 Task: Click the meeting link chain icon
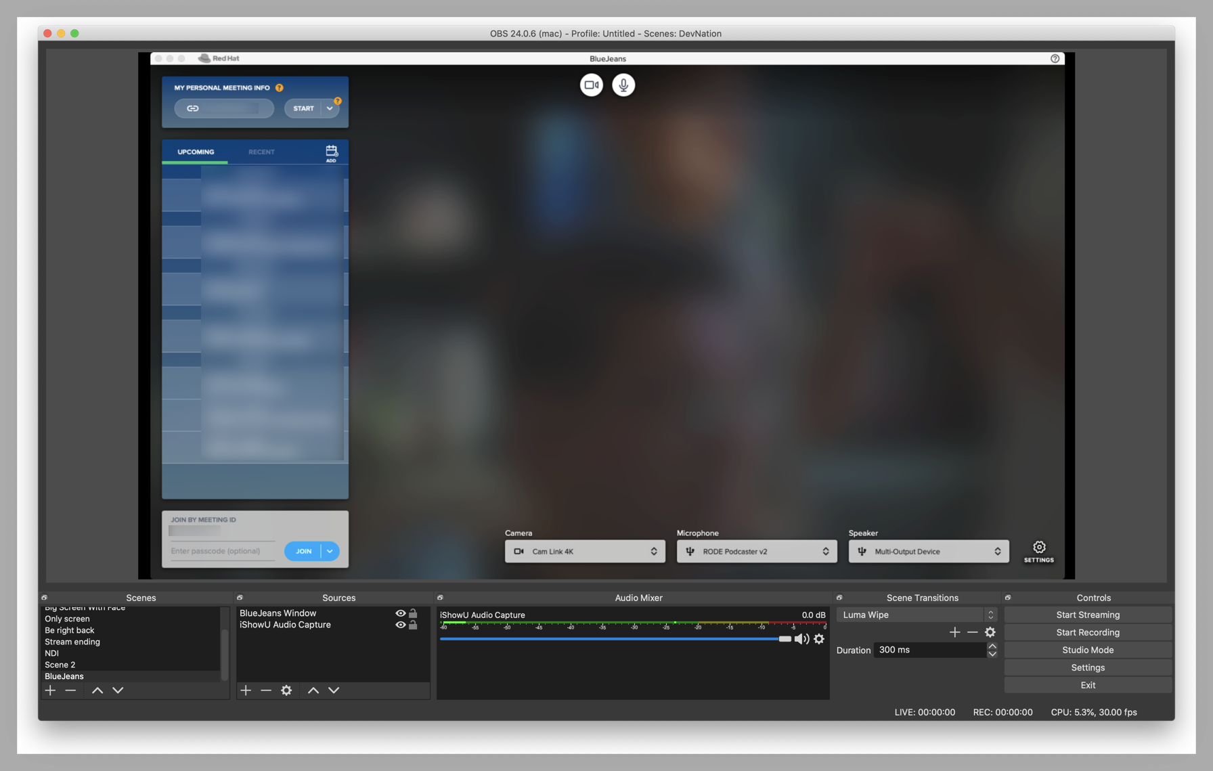click(193, 108)
